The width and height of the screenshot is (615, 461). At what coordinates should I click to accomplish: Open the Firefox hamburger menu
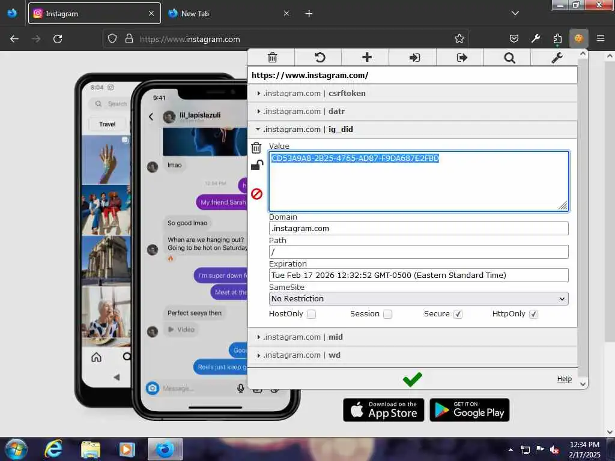pos(600,38)
